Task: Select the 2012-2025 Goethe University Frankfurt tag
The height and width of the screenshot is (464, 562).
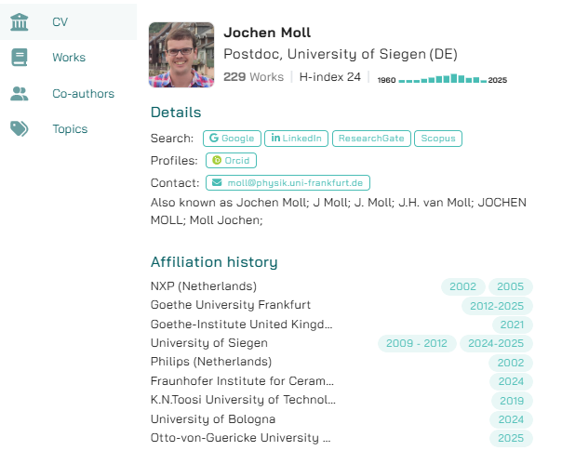Action: tap(501, 306)
